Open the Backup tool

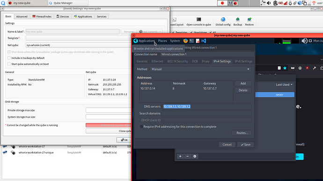pos(237,20)
